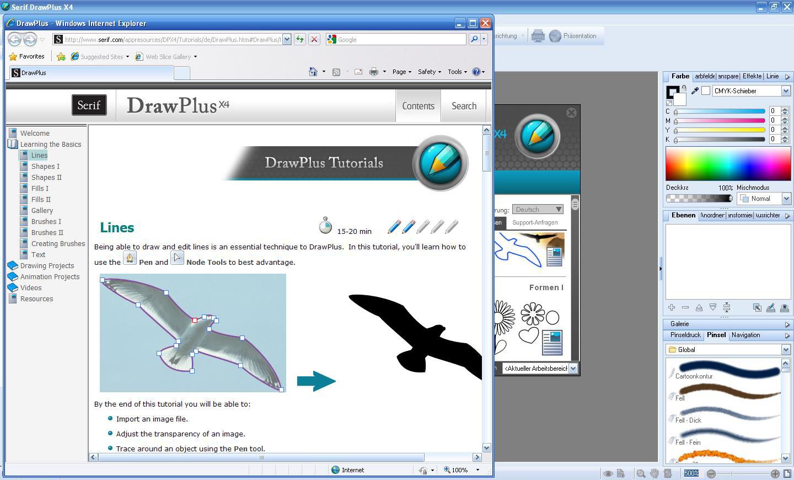Move layer down with the triangle-down icon
This screenshot has width=794, height=480.
pyautogui.click(x=713, y=307)
